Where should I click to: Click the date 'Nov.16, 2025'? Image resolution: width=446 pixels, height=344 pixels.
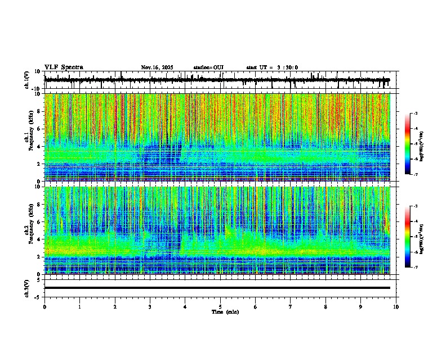pyautogui.click(x=157, y=67)
